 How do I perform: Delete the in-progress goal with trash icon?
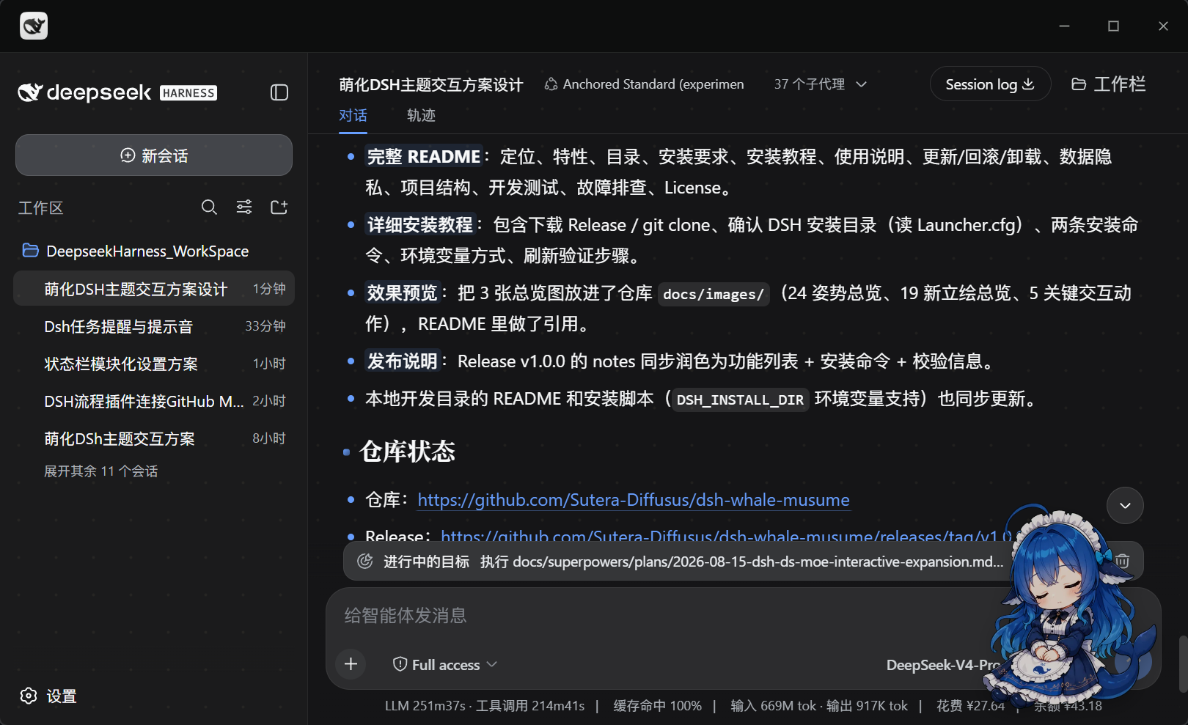click(x=1122, y=562)
